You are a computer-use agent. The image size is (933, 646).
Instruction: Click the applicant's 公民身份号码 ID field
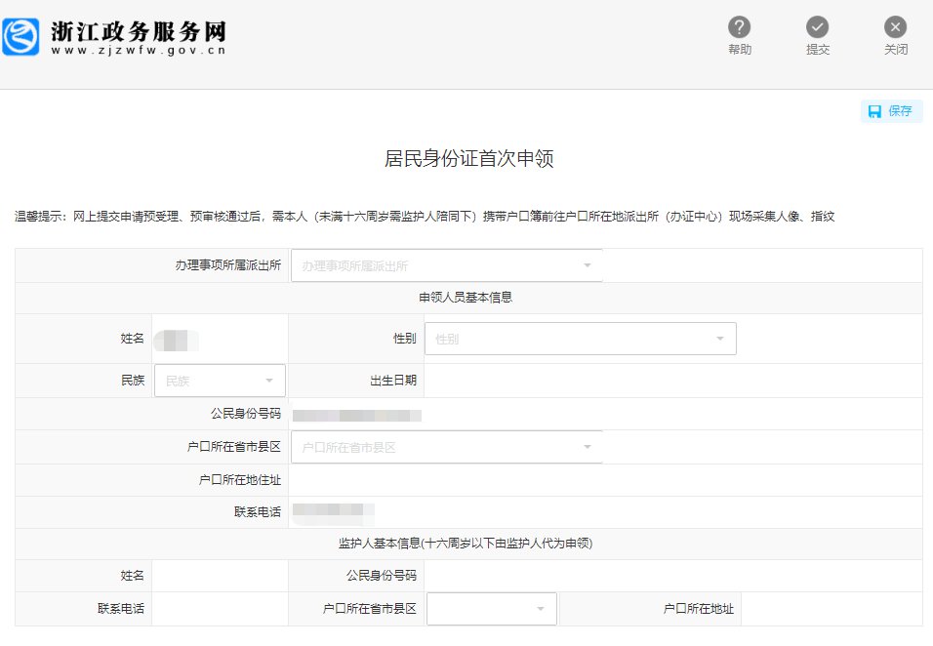[x=605, y=414]
